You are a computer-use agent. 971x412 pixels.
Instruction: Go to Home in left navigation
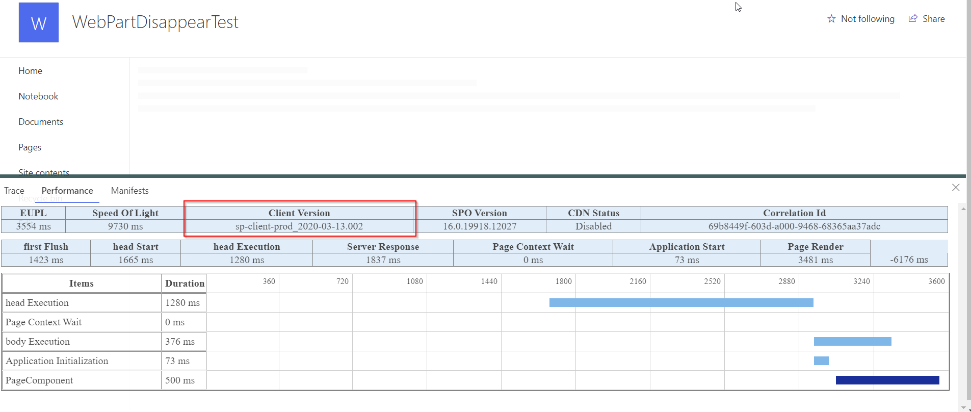(x=31, y=71)
